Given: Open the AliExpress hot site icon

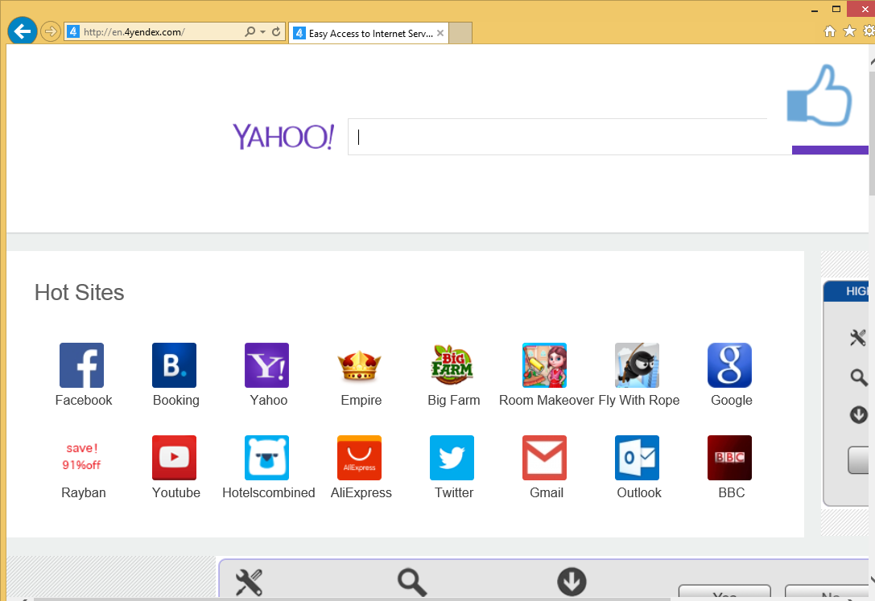Looking at the screenshot, I should click(359, 458).
